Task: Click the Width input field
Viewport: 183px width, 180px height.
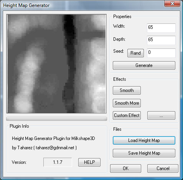Action: tap(161, 28)
